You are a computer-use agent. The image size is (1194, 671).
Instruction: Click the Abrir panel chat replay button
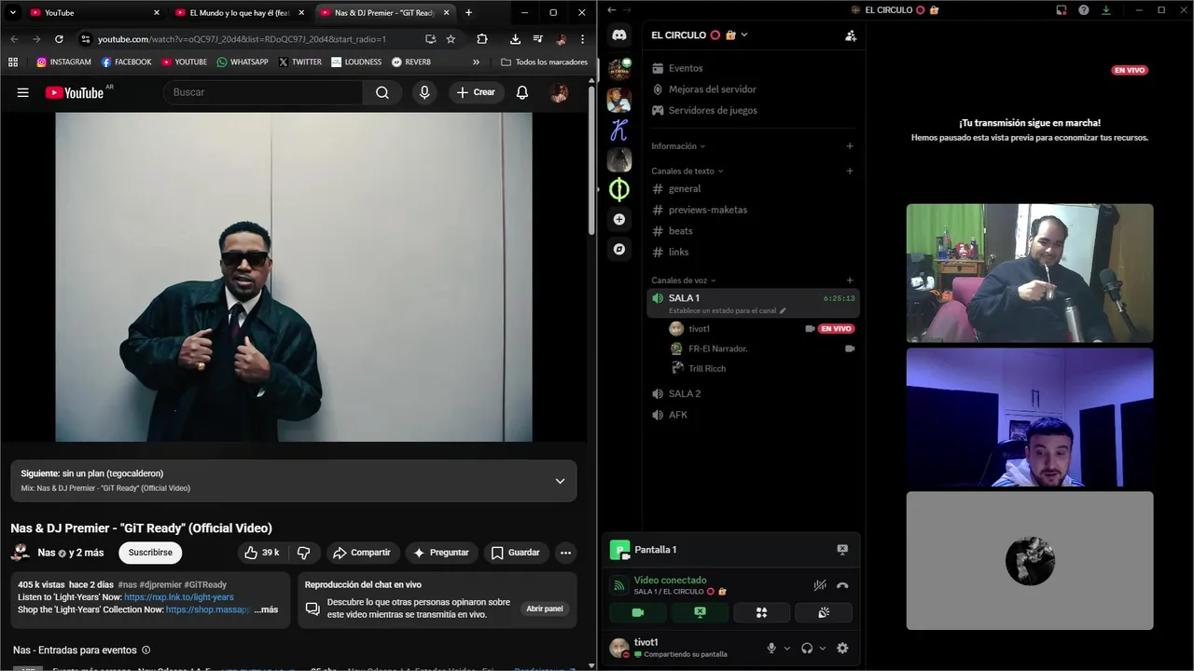click(x=545, y=609)
